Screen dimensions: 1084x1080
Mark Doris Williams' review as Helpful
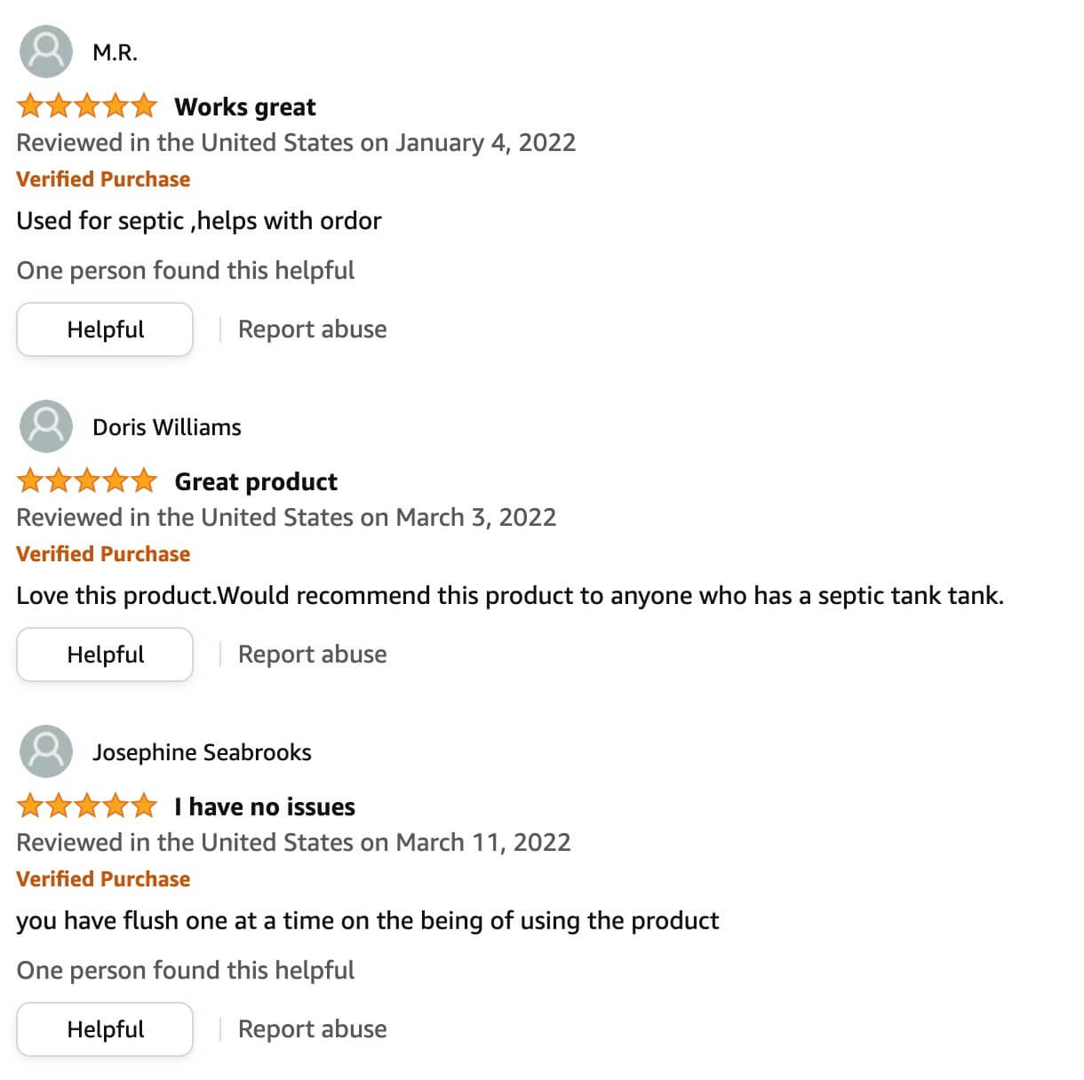tap(105, 655)
